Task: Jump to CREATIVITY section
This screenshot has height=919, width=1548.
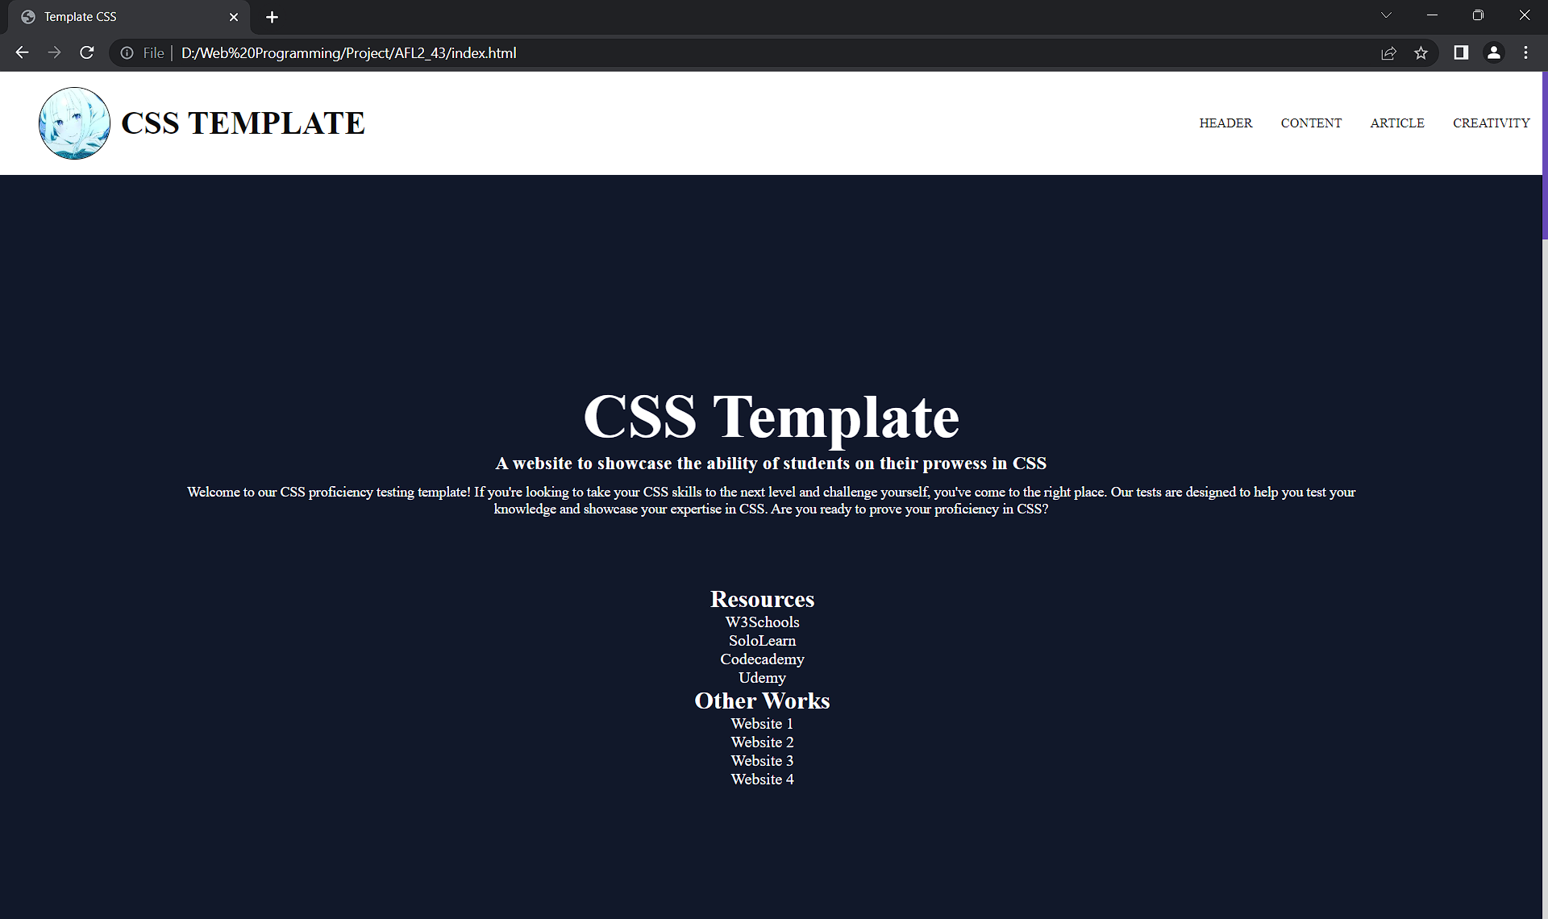Action: point(1491,123)
